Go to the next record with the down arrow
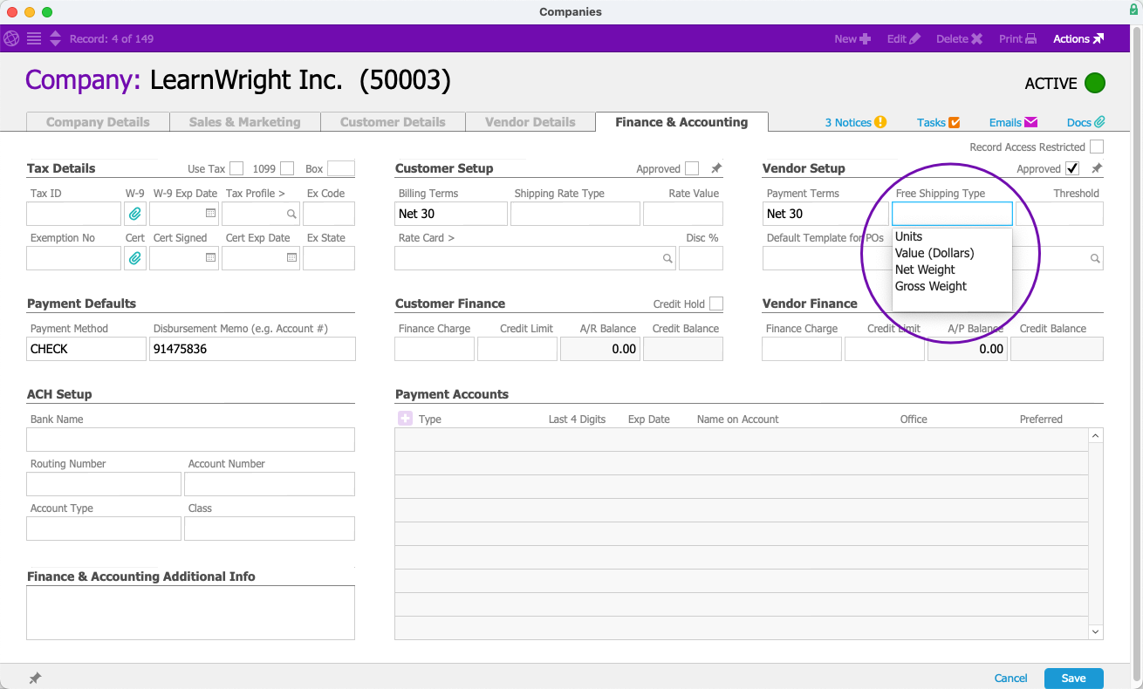Image resolution: width=1143 pixels, height=689 pixels. click(55, 43)
